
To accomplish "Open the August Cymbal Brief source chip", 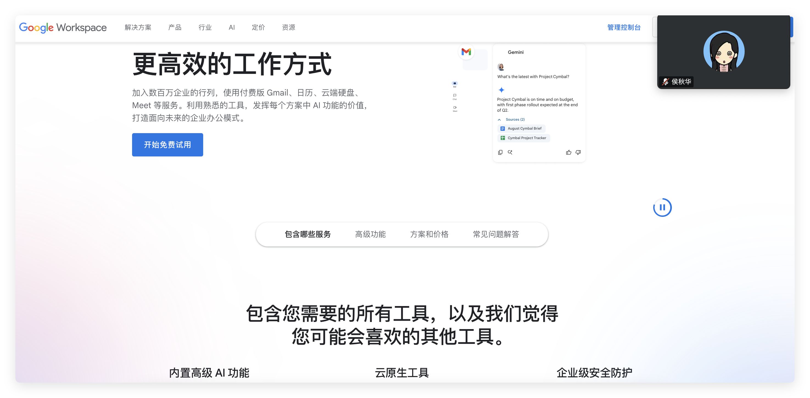I will coord(521,128).
